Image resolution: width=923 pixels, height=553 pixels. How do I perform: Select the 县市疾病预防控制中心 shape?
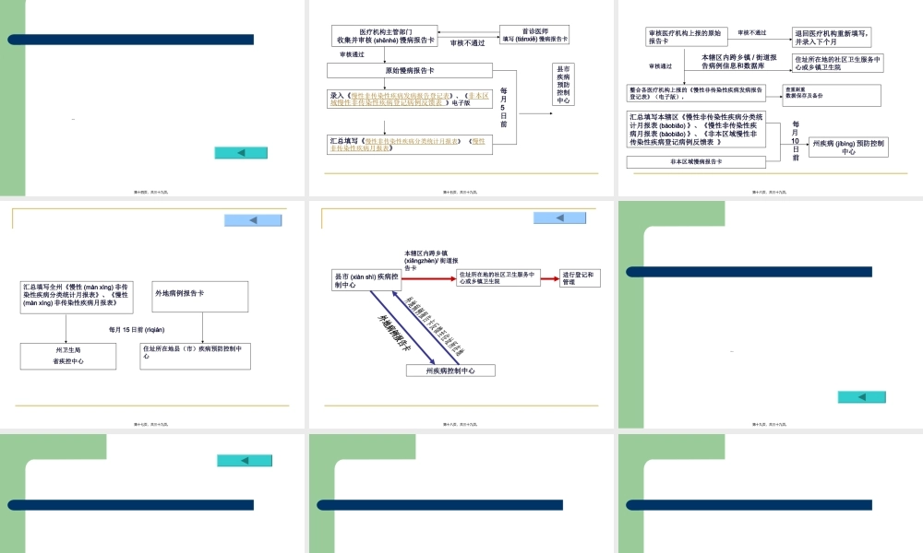[x=561, y=83]
